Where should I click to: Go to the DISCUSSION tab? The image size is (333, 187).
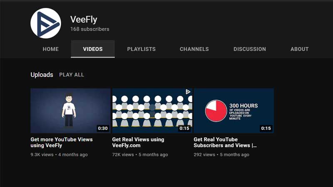click(x=249, y=49)
